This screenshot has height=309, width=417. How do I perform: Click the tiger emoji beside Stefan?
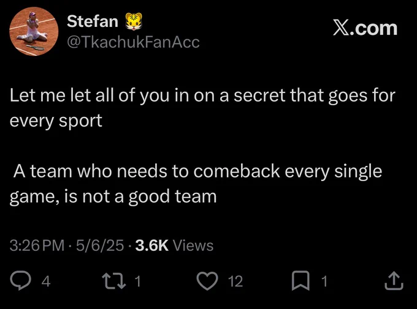pyautogui.click(x=134, y=21)
